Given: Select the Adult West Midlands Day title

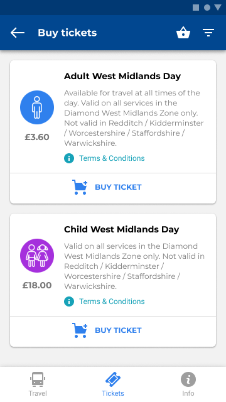Looking at the screenshot, I should pos(122,76).
